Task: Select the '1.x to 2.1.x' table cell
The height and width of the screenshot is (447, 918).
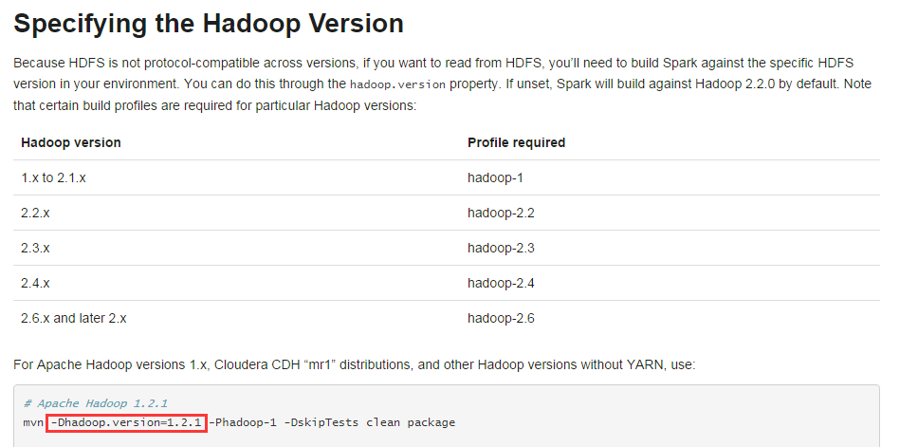Action: point(53,177)
